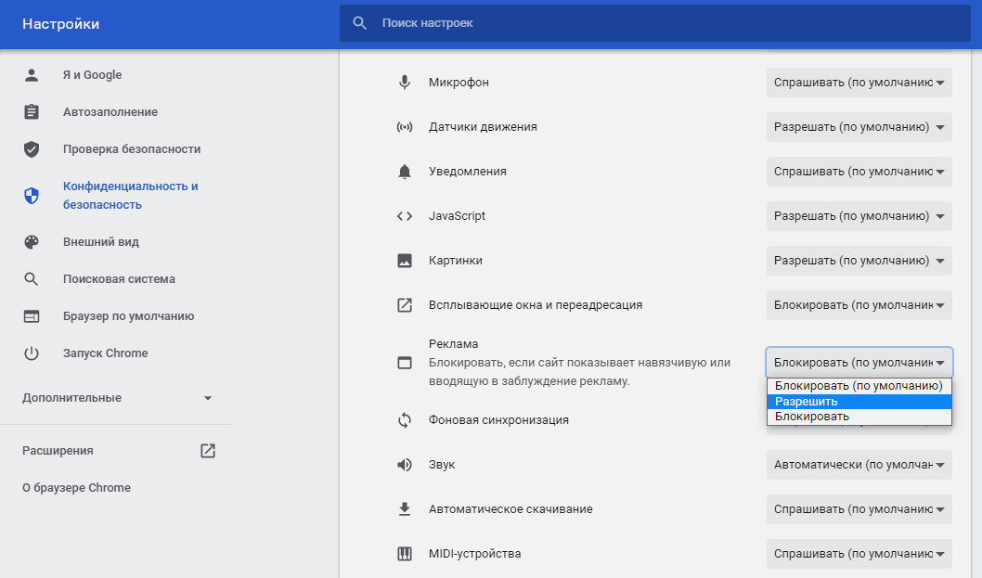982x578 pixels.
Task: Expand the Дополнительные section arrow
Action: (208, 398)
